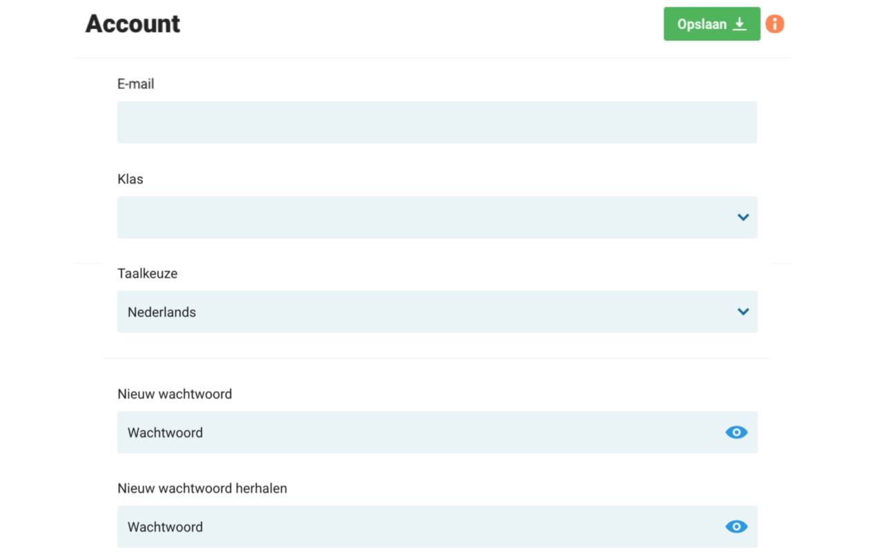This screenshot has width=884, height=556.
Task: Click the Nieuw wachtwoord herhalen label
Action: 202,489
